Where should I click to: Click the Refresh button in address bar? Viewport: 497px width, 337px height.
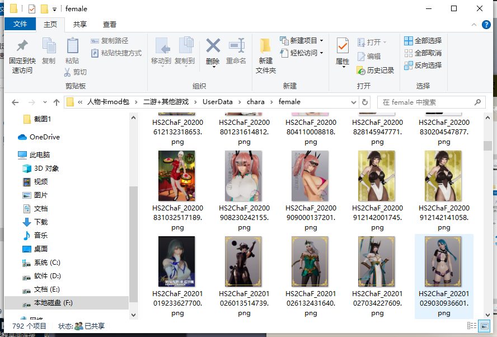coord(365,102)
